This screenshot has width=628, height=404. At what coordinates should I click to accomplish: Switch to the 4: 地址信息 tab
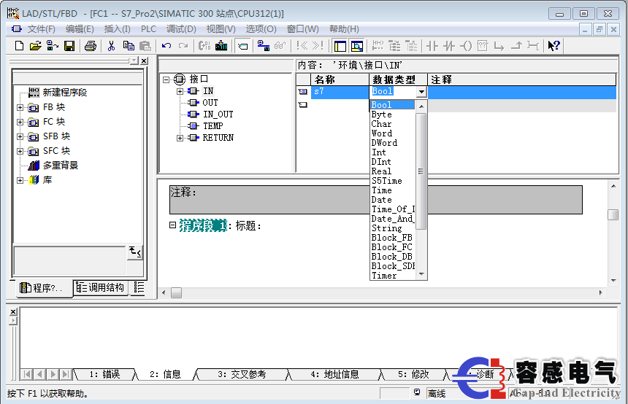(x=335, y=374)
